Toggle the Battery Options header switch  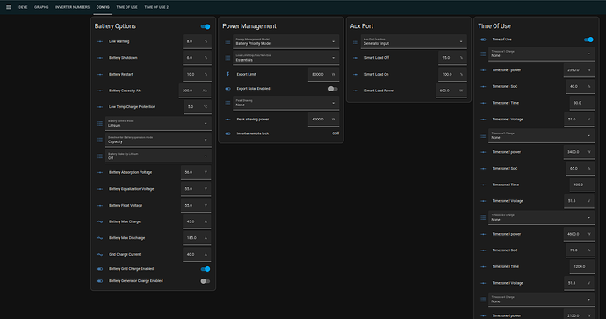pyautogui.click(x=206, y=26)
